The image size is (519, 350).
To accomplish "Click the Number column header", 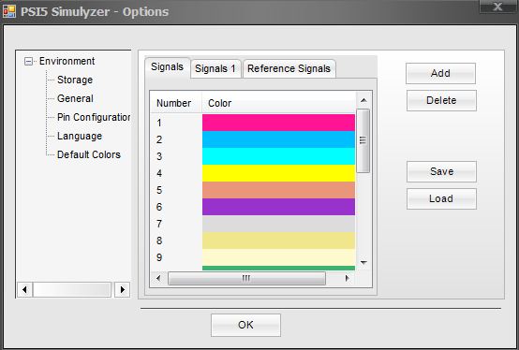I will [x=176, y=103].
